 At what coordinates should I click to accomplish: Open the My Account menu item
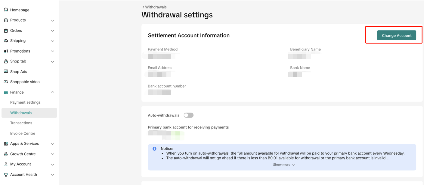point(20,164)
